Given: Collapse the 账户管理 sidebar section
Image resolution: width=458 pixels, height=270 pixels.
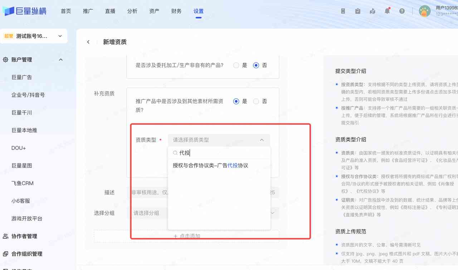Looking at the screenshot, I should coord(60,60).
